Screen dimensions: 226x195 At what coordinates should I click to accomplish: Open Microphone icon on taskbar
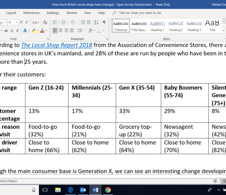coord(34,190)
